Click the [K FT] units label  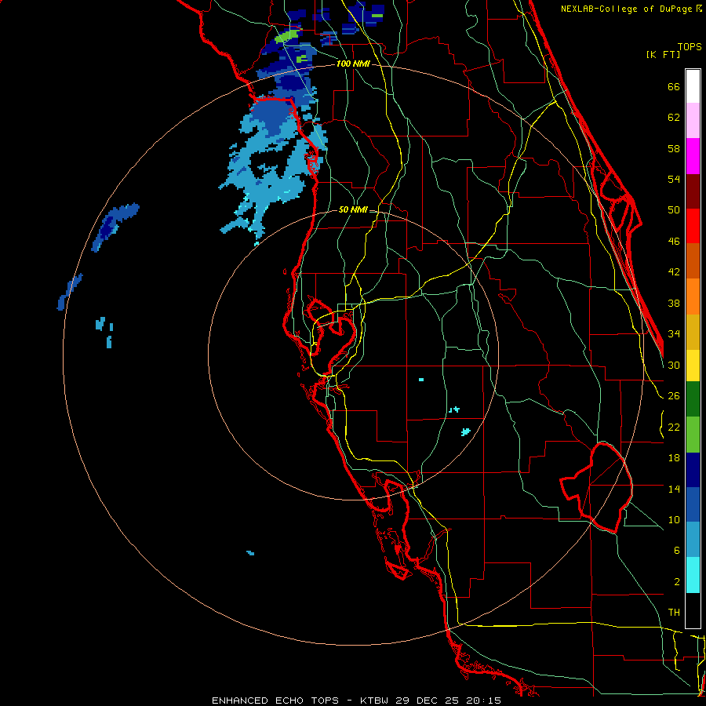[x=663, y=55]
